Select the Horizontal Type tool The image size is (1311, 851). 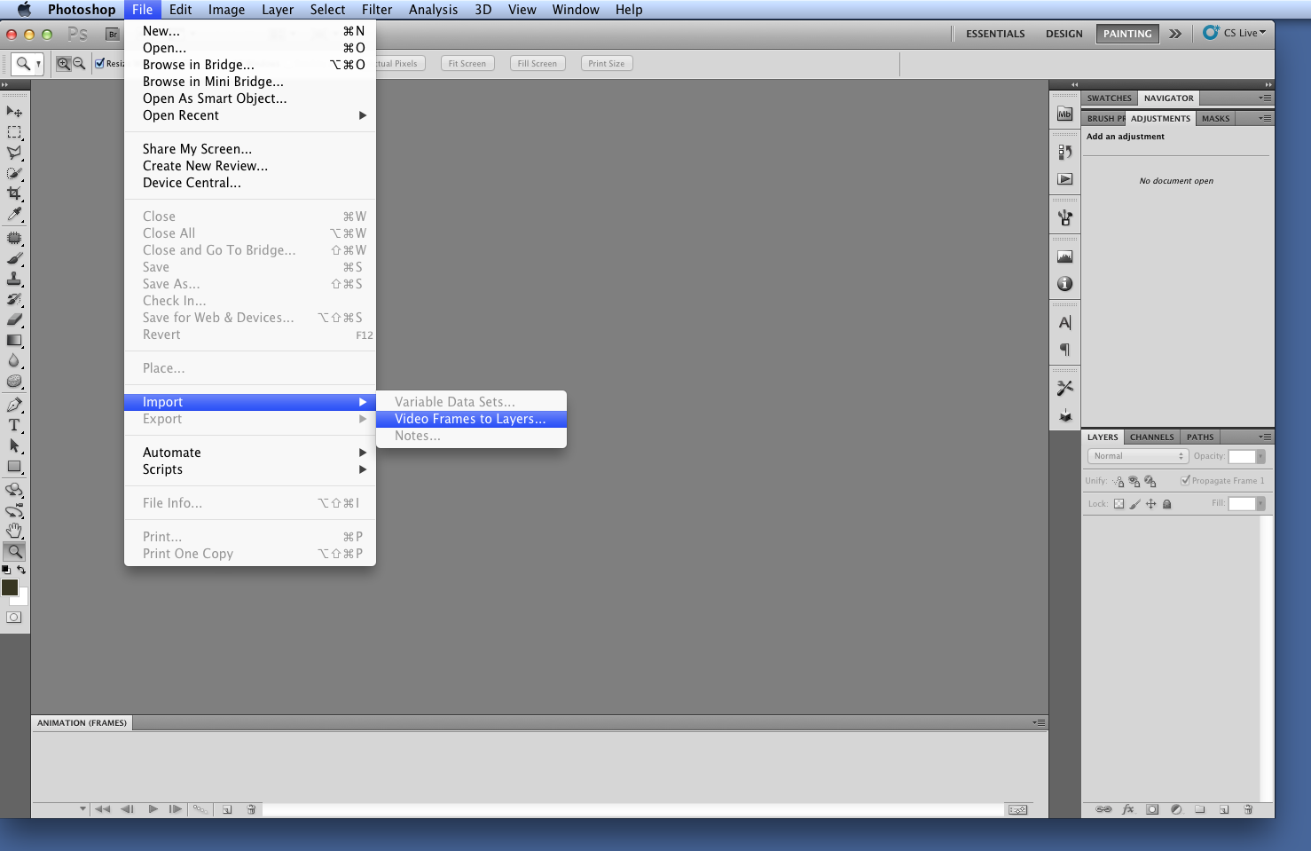pyautogui.click(x=14, y=425)
